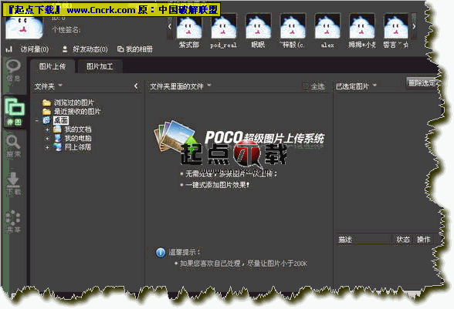Select 我的电脑 in folder tree
454x309 pixels.
[77, 139]
